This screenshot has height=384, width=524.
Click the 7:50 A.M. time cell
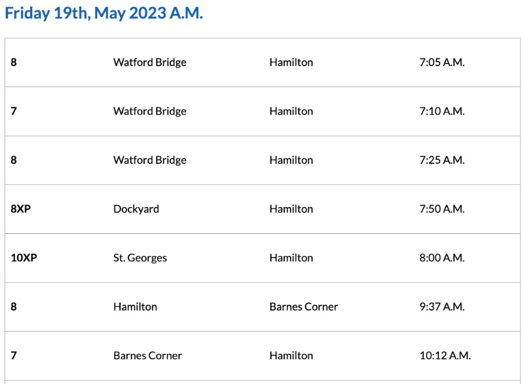coord(441,209)
